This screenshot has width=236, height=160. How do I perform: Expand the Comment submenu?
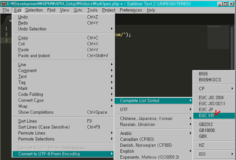click(63, 71)
